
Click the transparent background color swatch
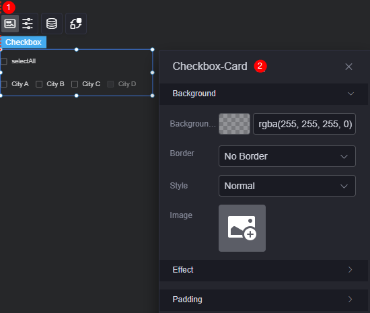coord(234,124)
